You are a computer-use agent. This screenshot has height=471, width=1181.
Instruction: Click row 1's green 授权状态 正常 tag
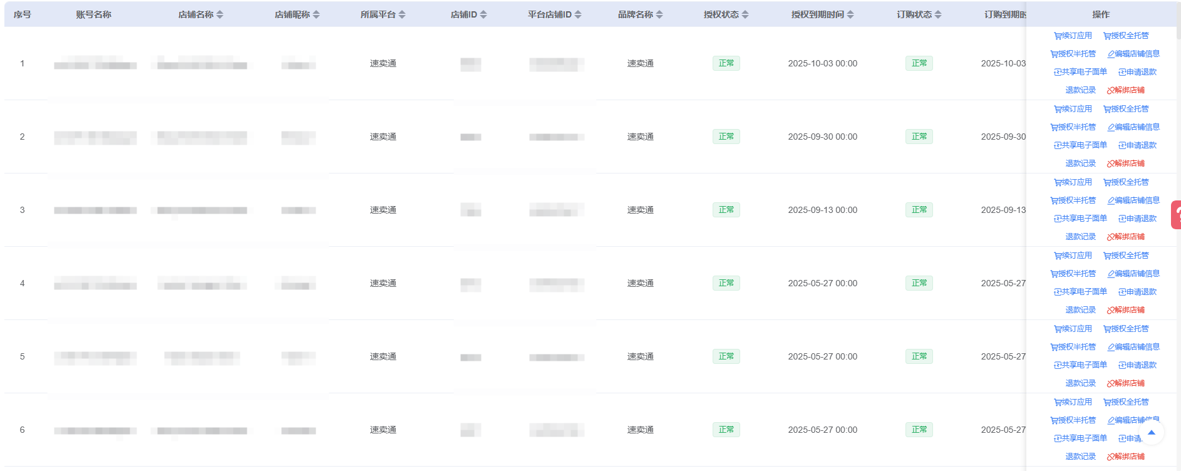click(x=726, y=63)
